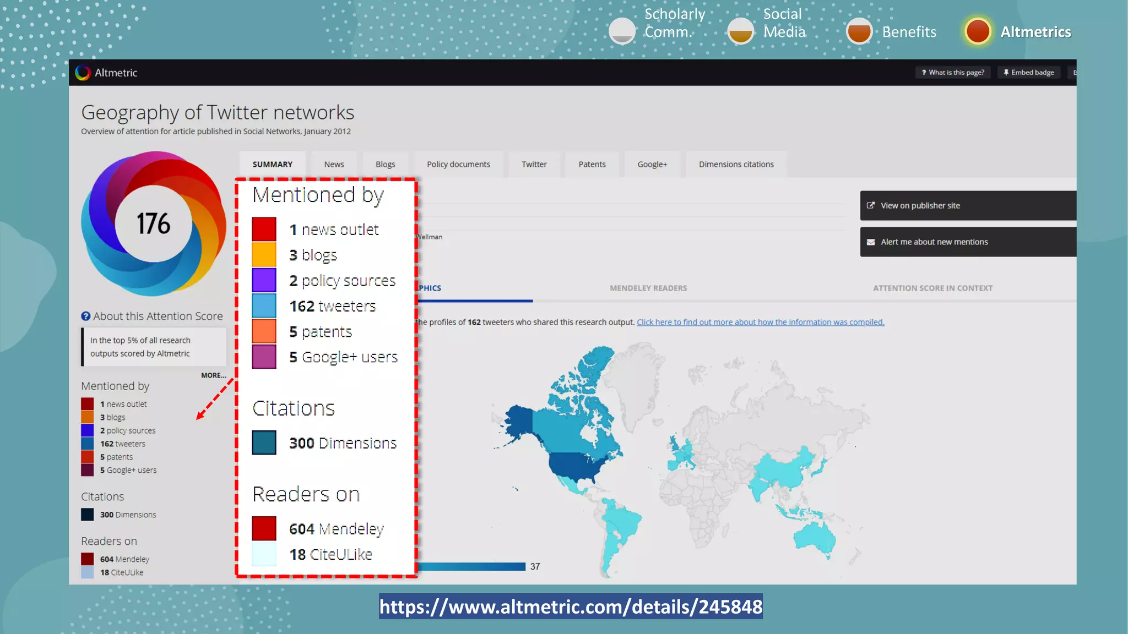
Task: Open the MENDELEY READERS section tab
Action: (648, 288)
